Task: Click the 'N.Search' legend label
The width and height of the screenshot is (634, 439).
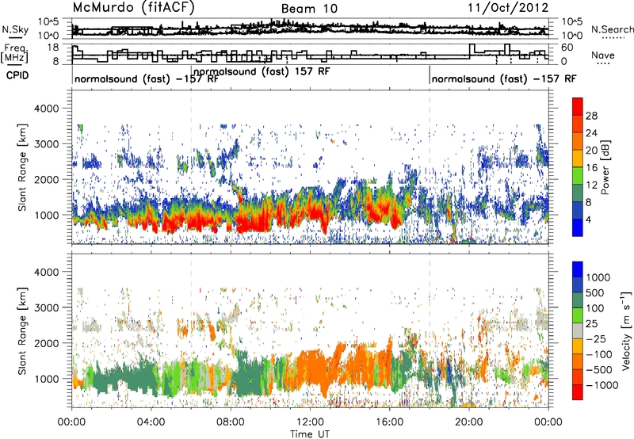Action: tap(612, 29)
